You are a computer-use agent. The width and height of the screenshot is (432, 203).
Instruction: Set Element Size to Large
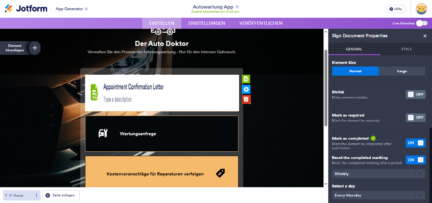click(402, 71)
